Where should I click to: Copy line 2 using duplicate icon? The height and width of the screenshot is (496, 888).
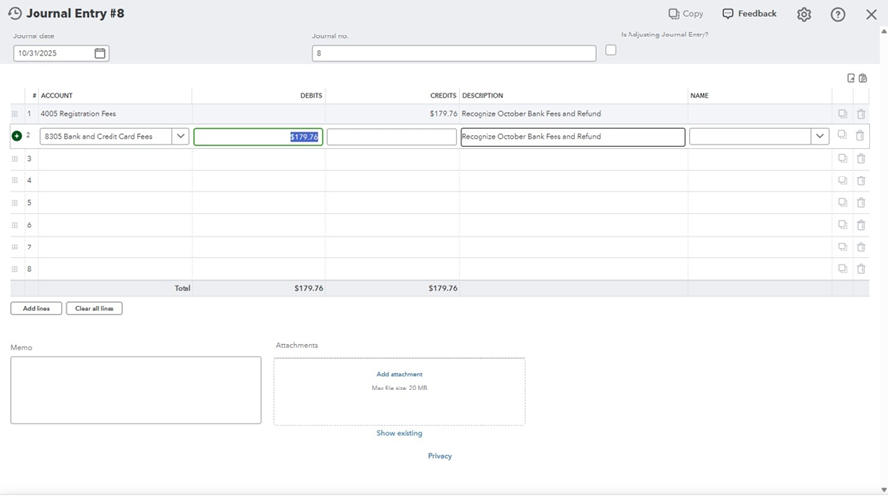click(842, 136)
